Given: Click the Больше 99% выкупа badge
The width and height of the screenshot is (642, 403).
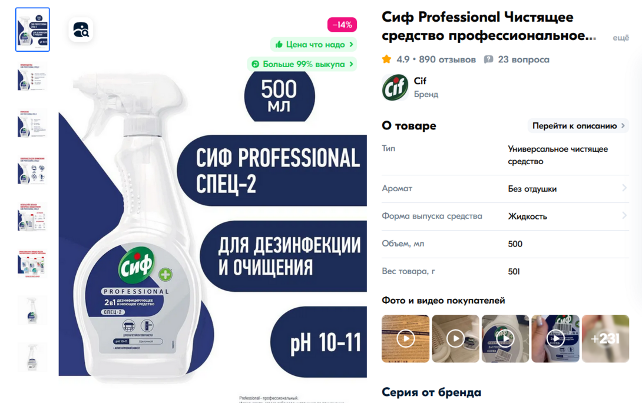Looking at the screenshot, I should (x=302, y=64).
